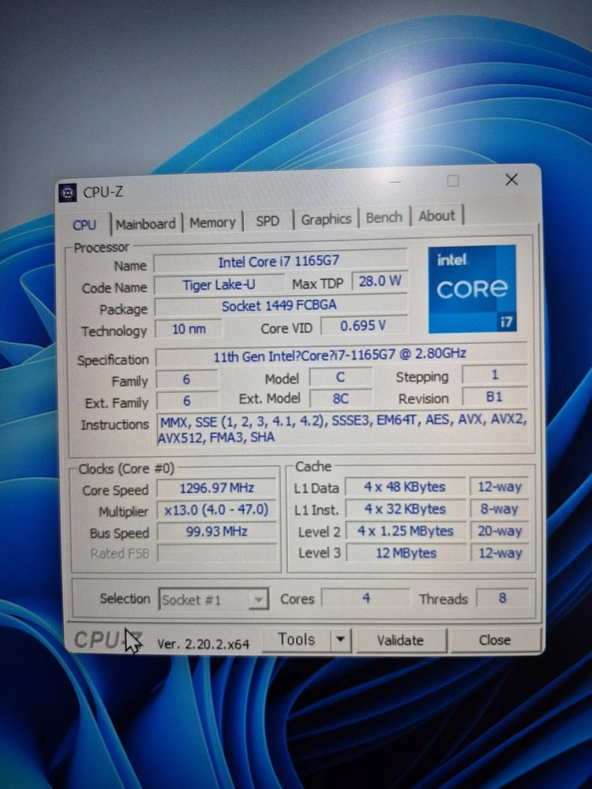Click the Ext. Family value '6'
The width and height of the screenshot is (592, 789).
187,401
